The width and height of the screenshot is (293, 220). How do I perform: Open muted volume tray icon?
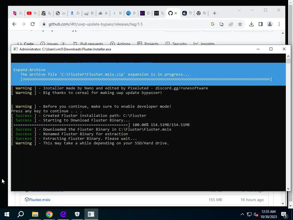(256, 214)
